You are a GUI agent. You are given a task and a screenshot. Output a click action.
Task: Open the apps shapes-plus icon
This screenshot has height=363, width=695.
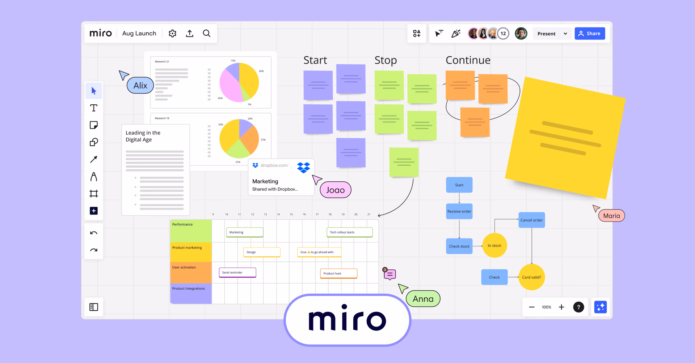pos(417,33)
